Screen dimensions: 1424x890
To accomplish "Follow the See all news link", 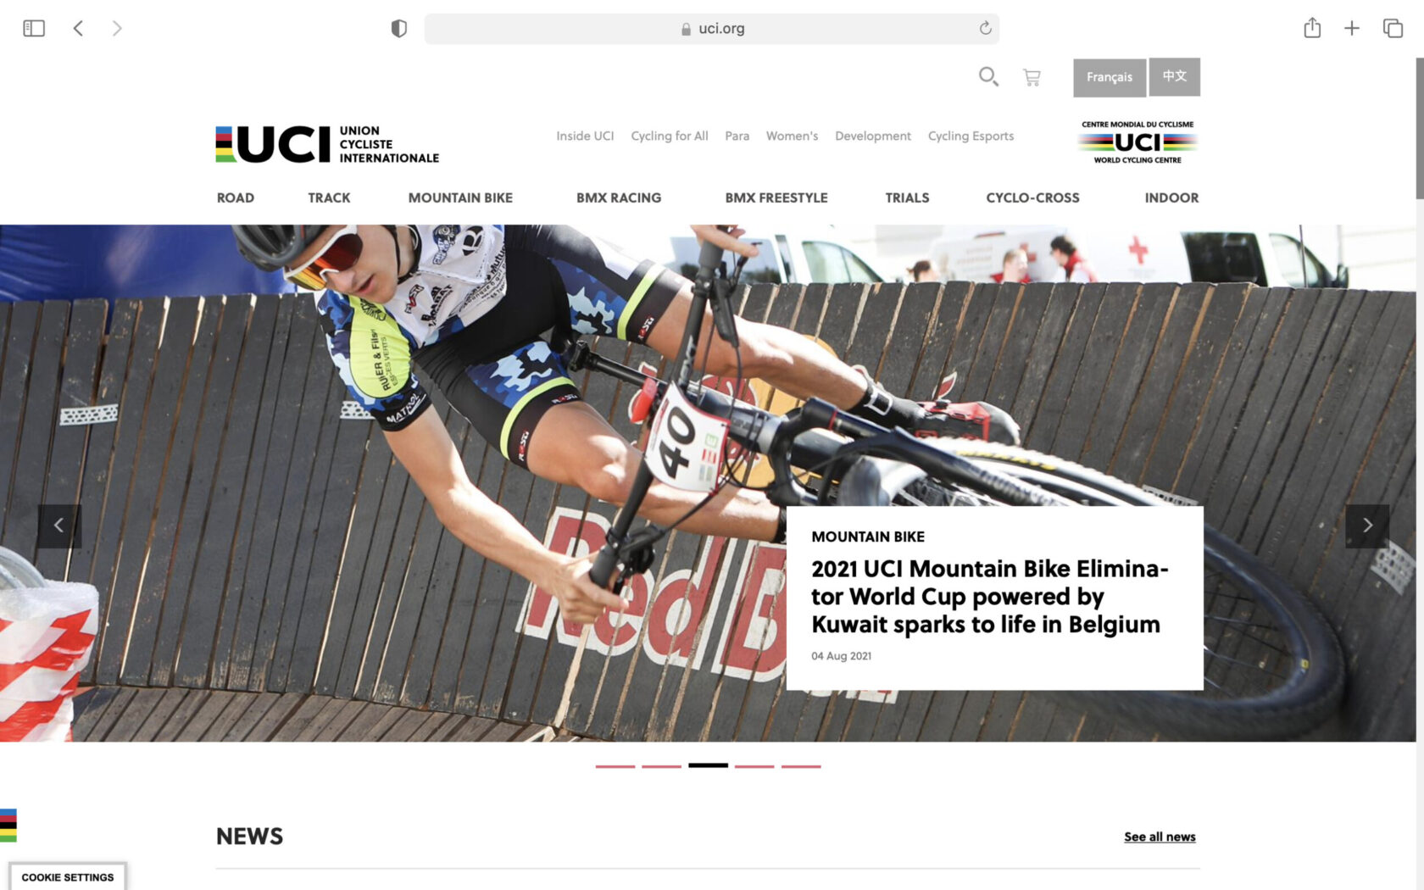I will (x=1160, y=837).
